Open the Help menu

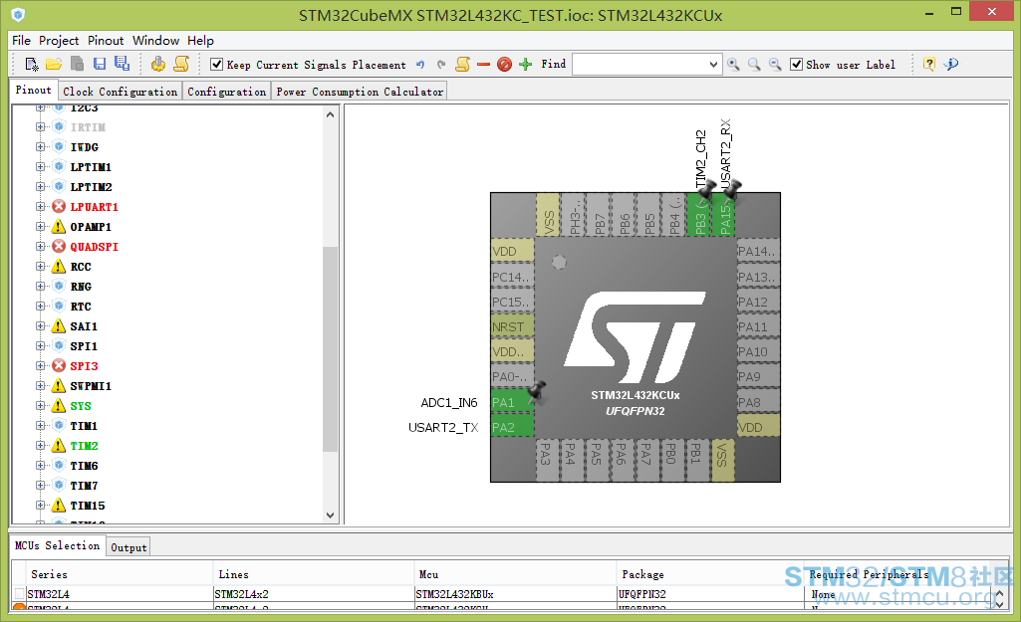(200, 41)
